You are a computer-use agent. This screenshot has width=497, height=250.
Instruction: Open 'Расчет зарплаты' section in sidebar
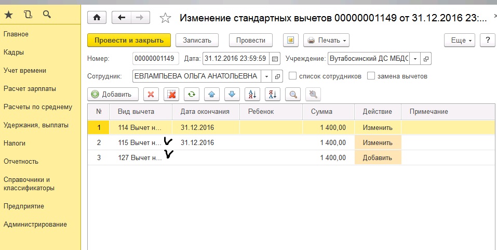tap(30, 89)
